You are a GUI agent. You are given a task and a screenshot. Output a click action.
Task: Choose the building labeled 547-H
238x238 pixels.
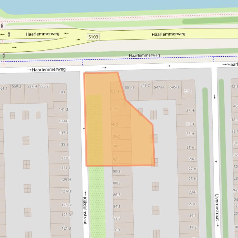click(159, 87)
